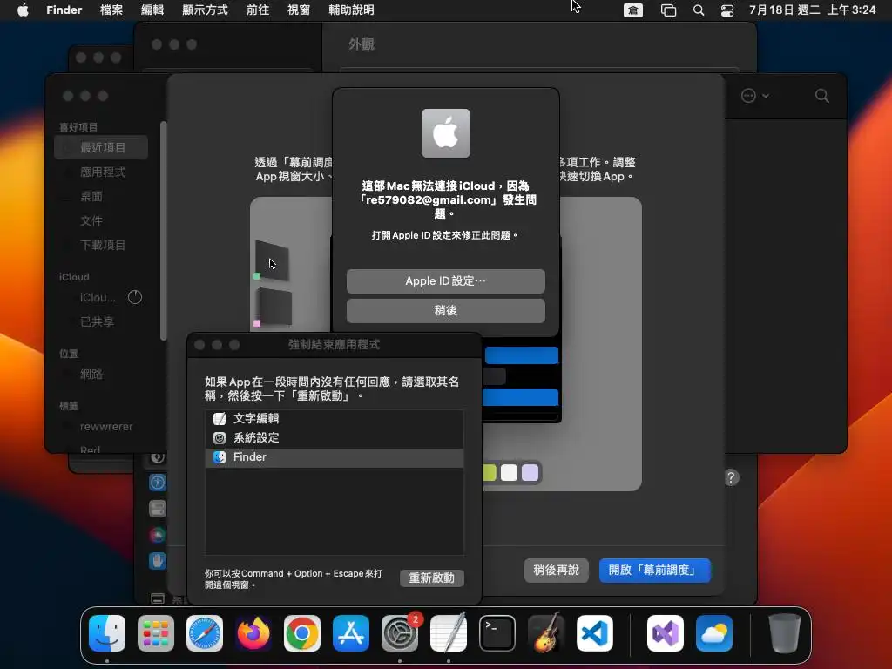
Task: Open the App Store Dock icon
Action: (x=351, y=633)
